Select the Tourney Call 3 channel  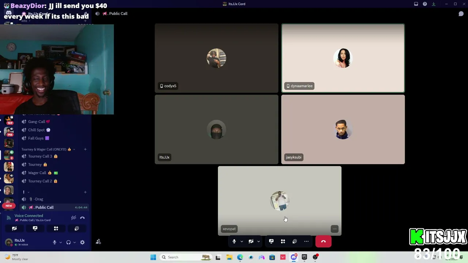[54, 156]
